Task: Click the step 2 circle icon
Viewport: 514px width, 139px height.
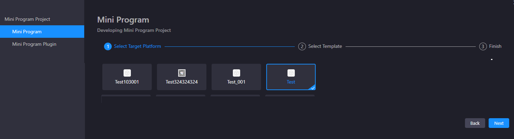Action: (x=302, y=46)
